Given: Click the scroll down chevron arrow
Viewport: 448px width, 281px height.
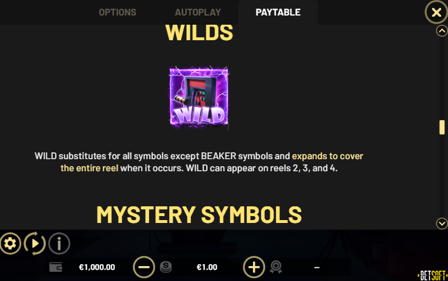Looking at the screenshot, I should click(x=442, y=223).
